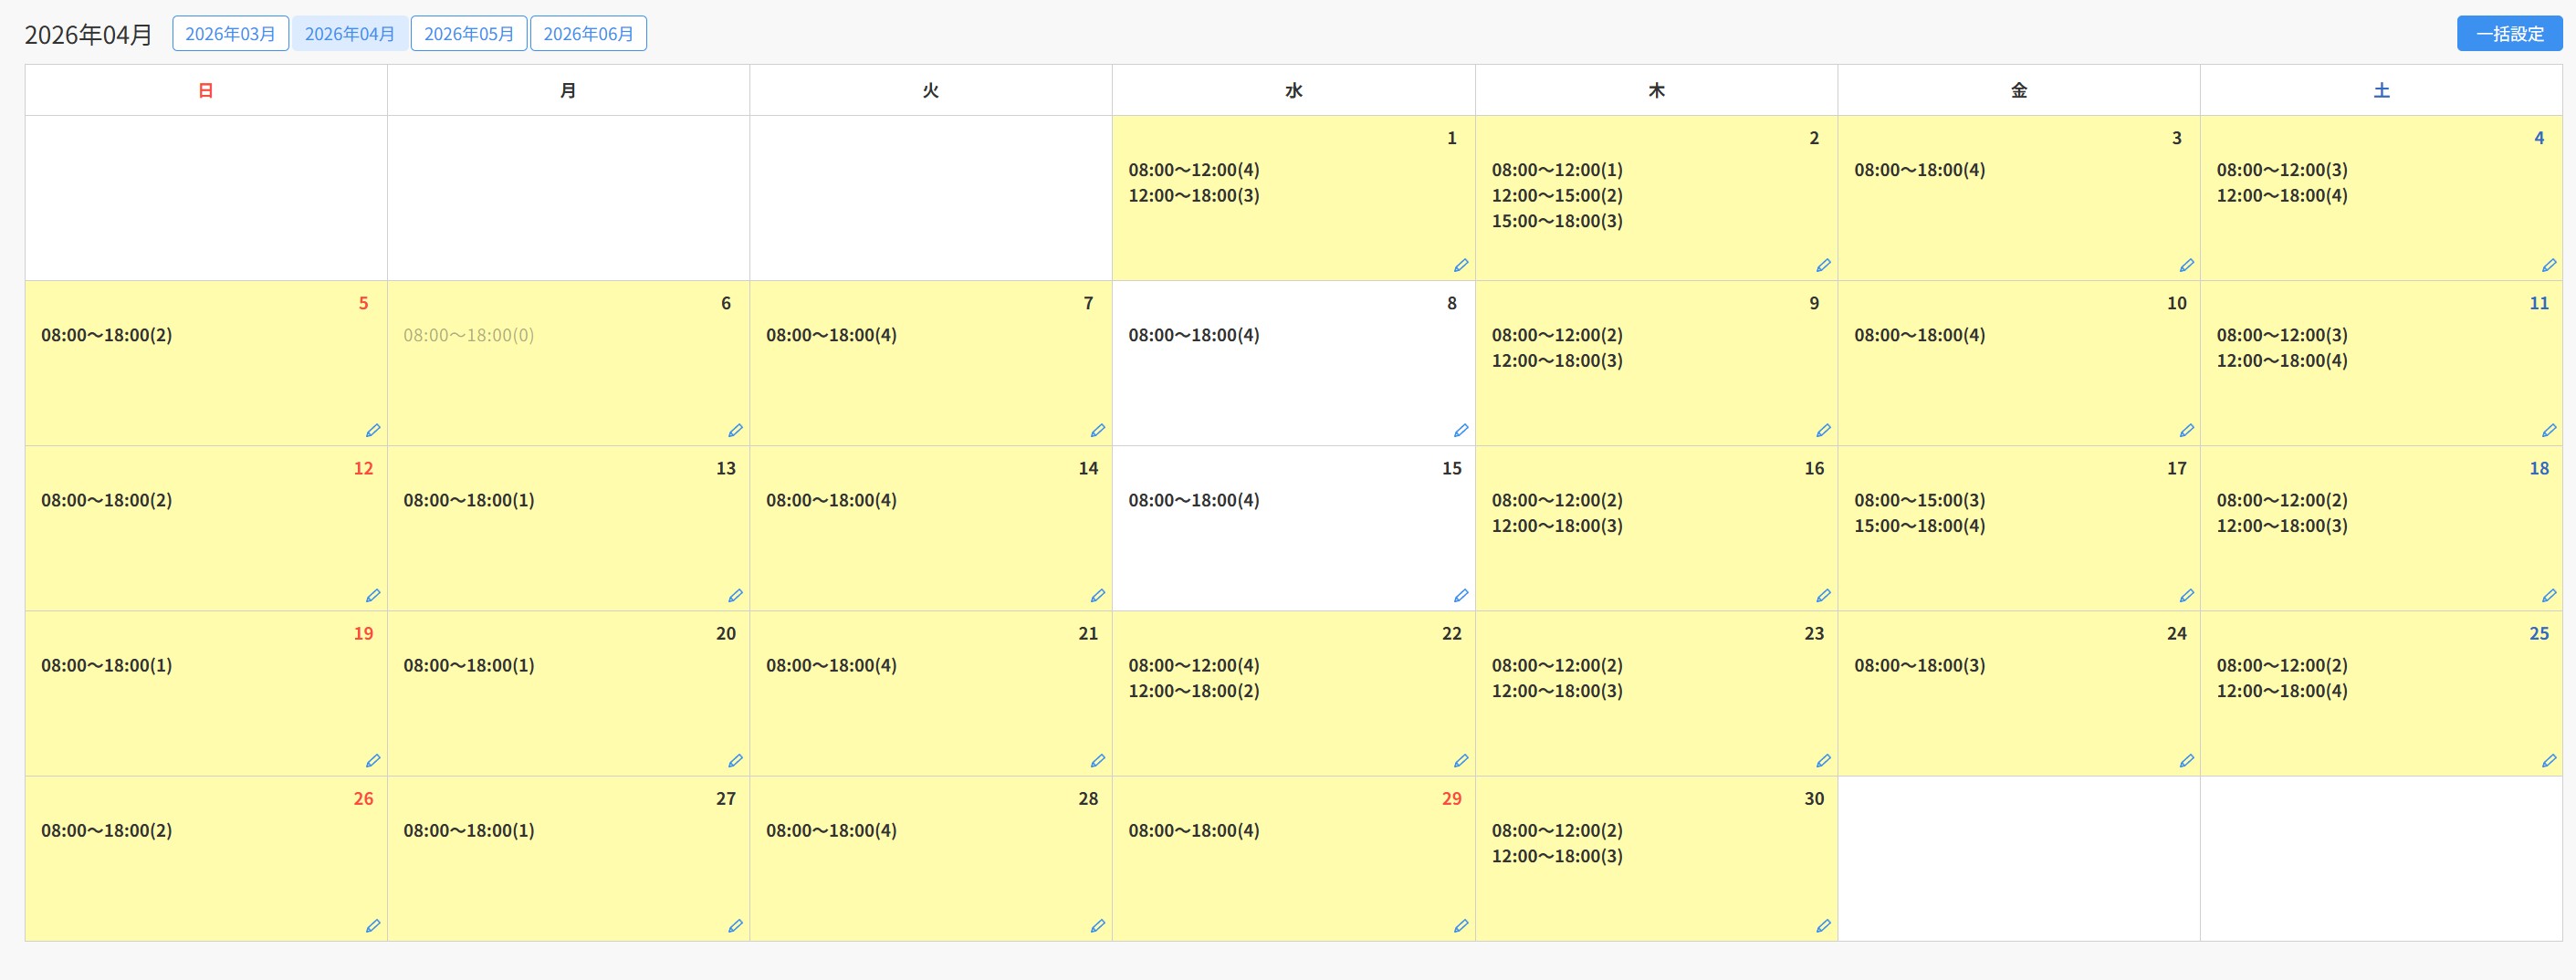The image size is (2576, 980).
Task: Click the edit pencil for April 30
Action: pyautogui.click(x=1823, y=925)
